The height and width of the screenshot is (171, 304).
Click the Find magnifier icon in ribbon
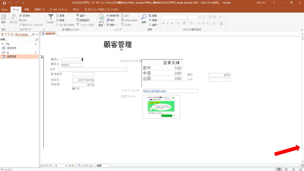143,17
